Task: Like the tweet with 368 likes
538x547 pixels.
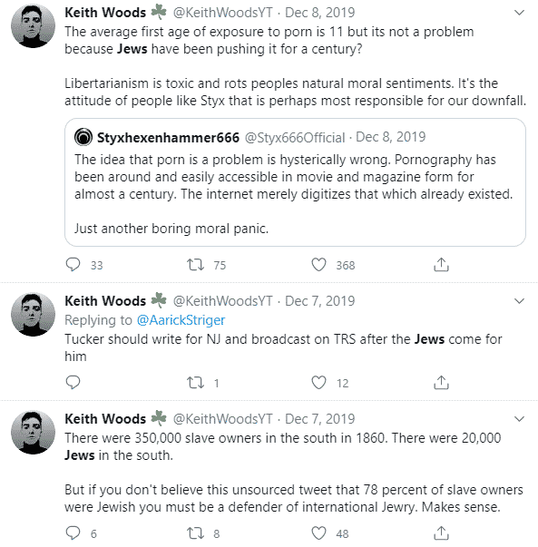Action: [318, 265]
